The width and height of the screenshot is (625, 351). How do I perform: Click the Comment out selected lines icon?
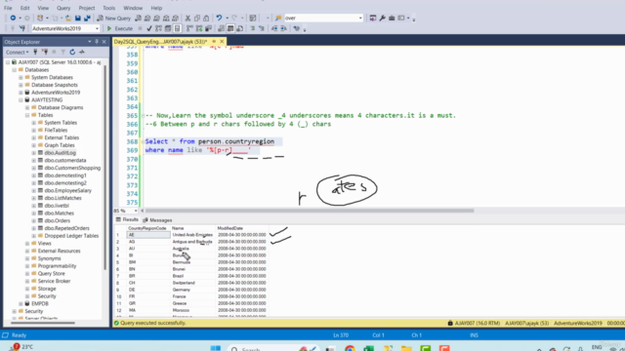[253, 28]
